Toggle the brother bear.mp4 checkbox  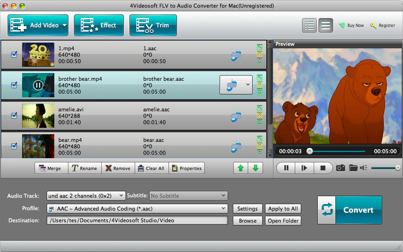[14, 85]
